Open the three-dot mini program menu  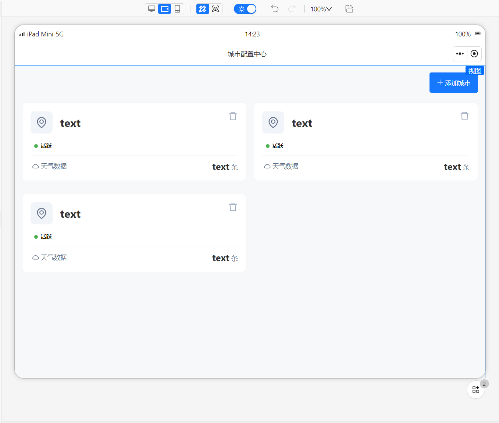[460, 54]
